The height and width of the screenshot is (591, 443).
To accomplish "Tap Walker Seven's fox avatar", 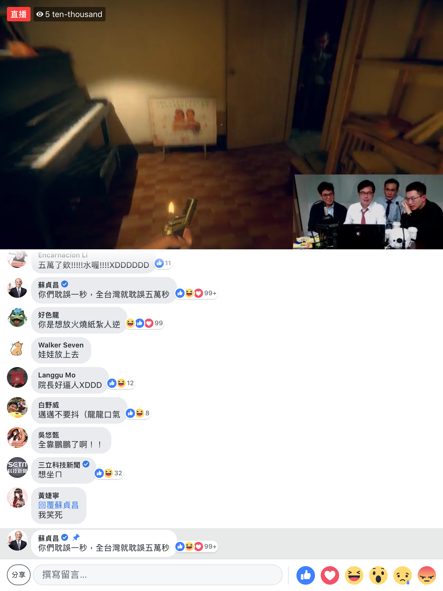I will click(17, 349).
